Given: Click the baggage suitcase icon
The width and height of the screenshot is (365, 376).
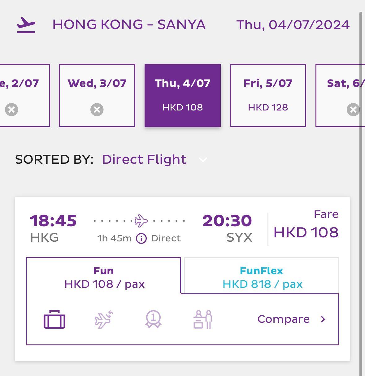Looking at the screenshot, I should 54,319.
